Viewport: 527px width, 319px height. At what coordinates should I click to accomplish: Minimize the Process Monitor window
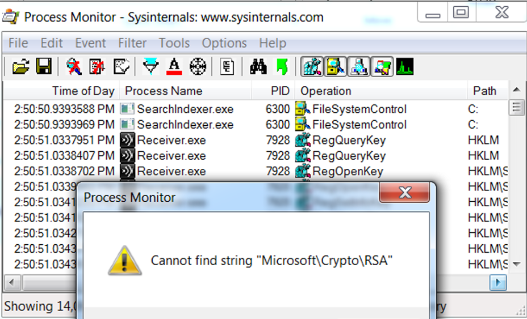pyautogui.click(x=433, y=12)
